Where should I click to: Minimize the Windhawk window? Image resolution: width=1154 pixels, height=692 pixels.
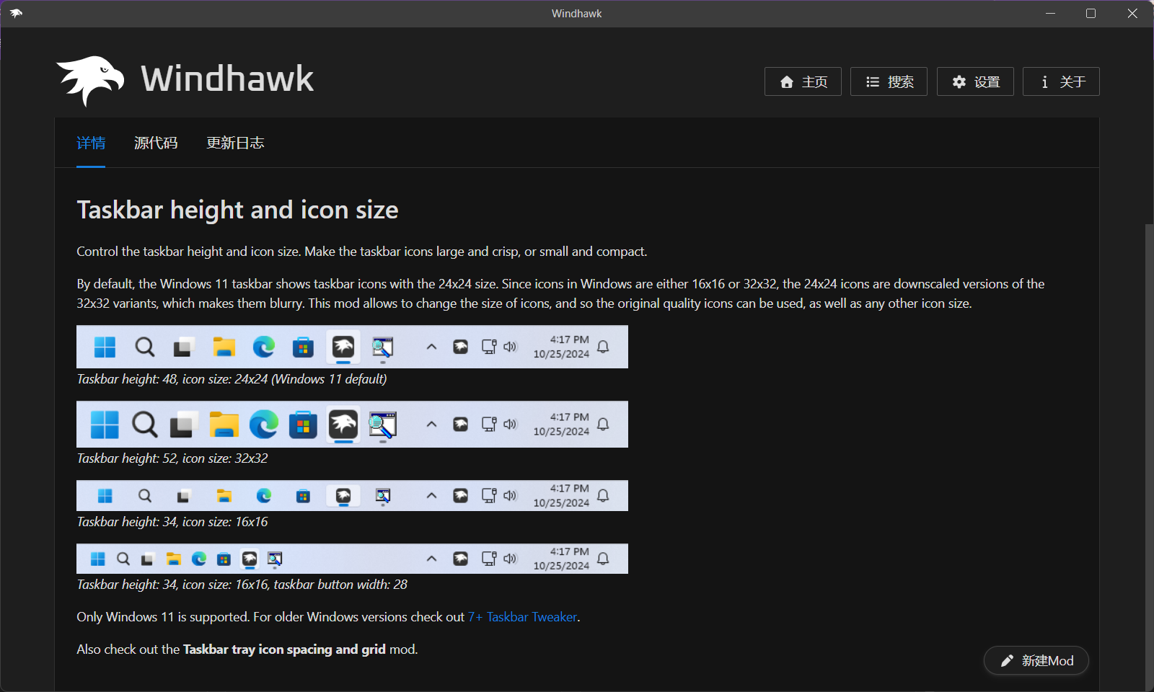tap(1050, 14)
